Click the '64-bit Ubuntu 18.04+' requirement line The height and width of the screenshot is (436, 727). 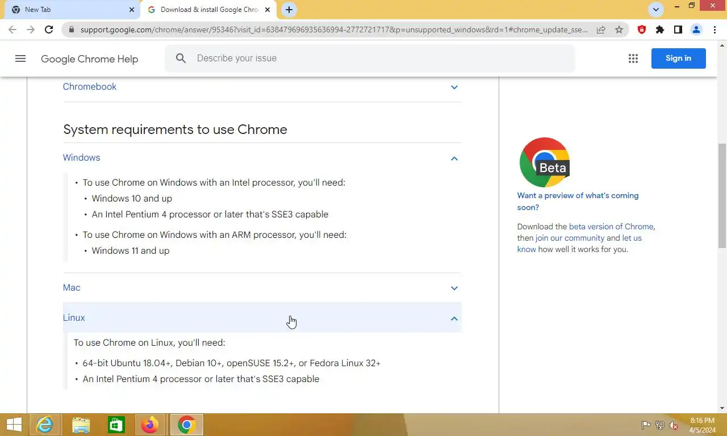(x=232, y=363)
